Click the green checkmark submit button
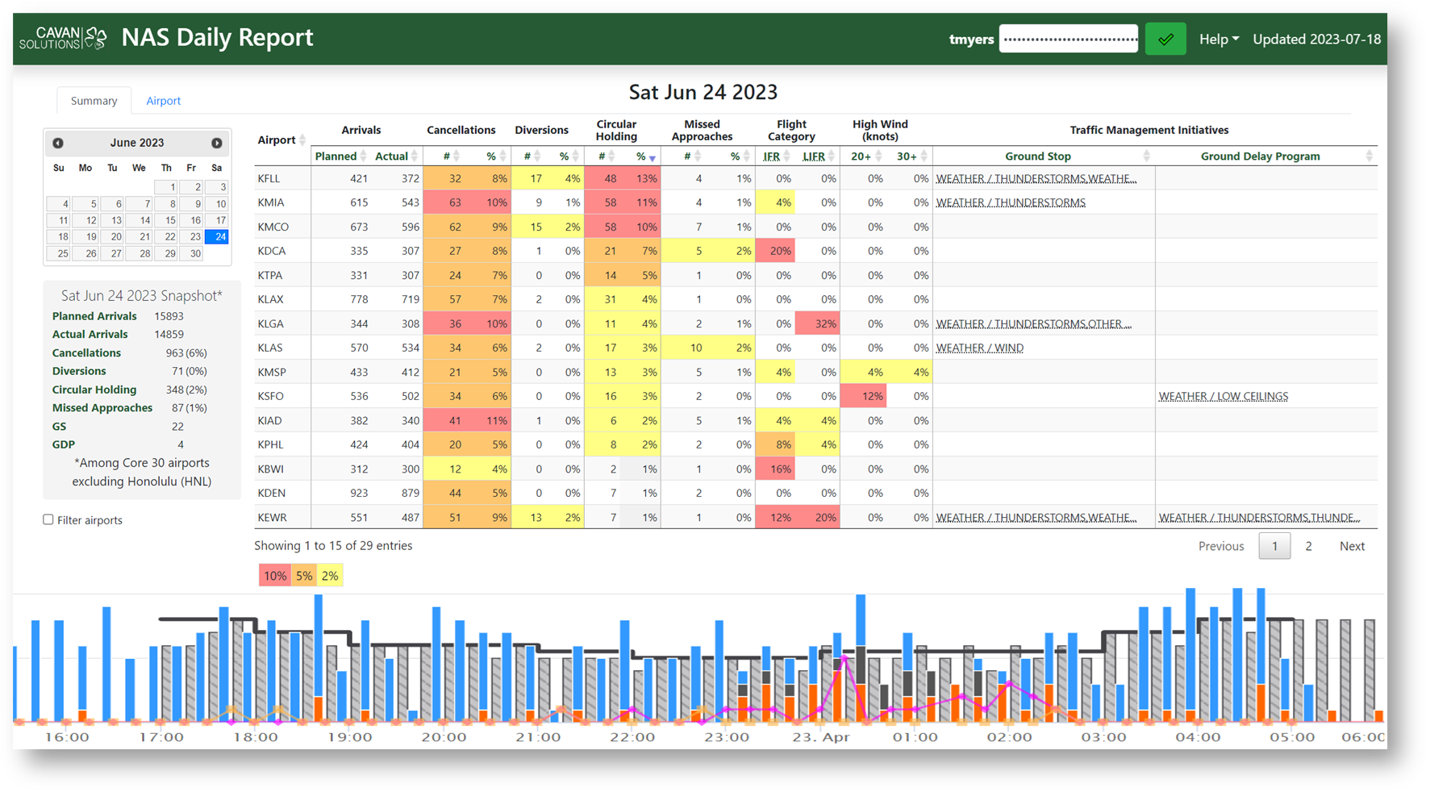Viewport: 1430px width, 792px height. [1165, 39]
